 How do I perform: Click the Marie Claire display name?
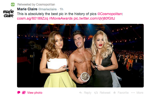click(27, 9)
